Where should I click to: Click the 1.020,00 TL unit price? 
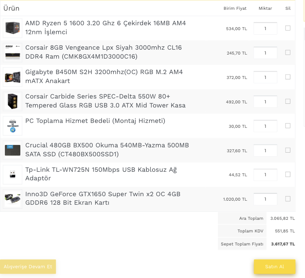(235, 199)
